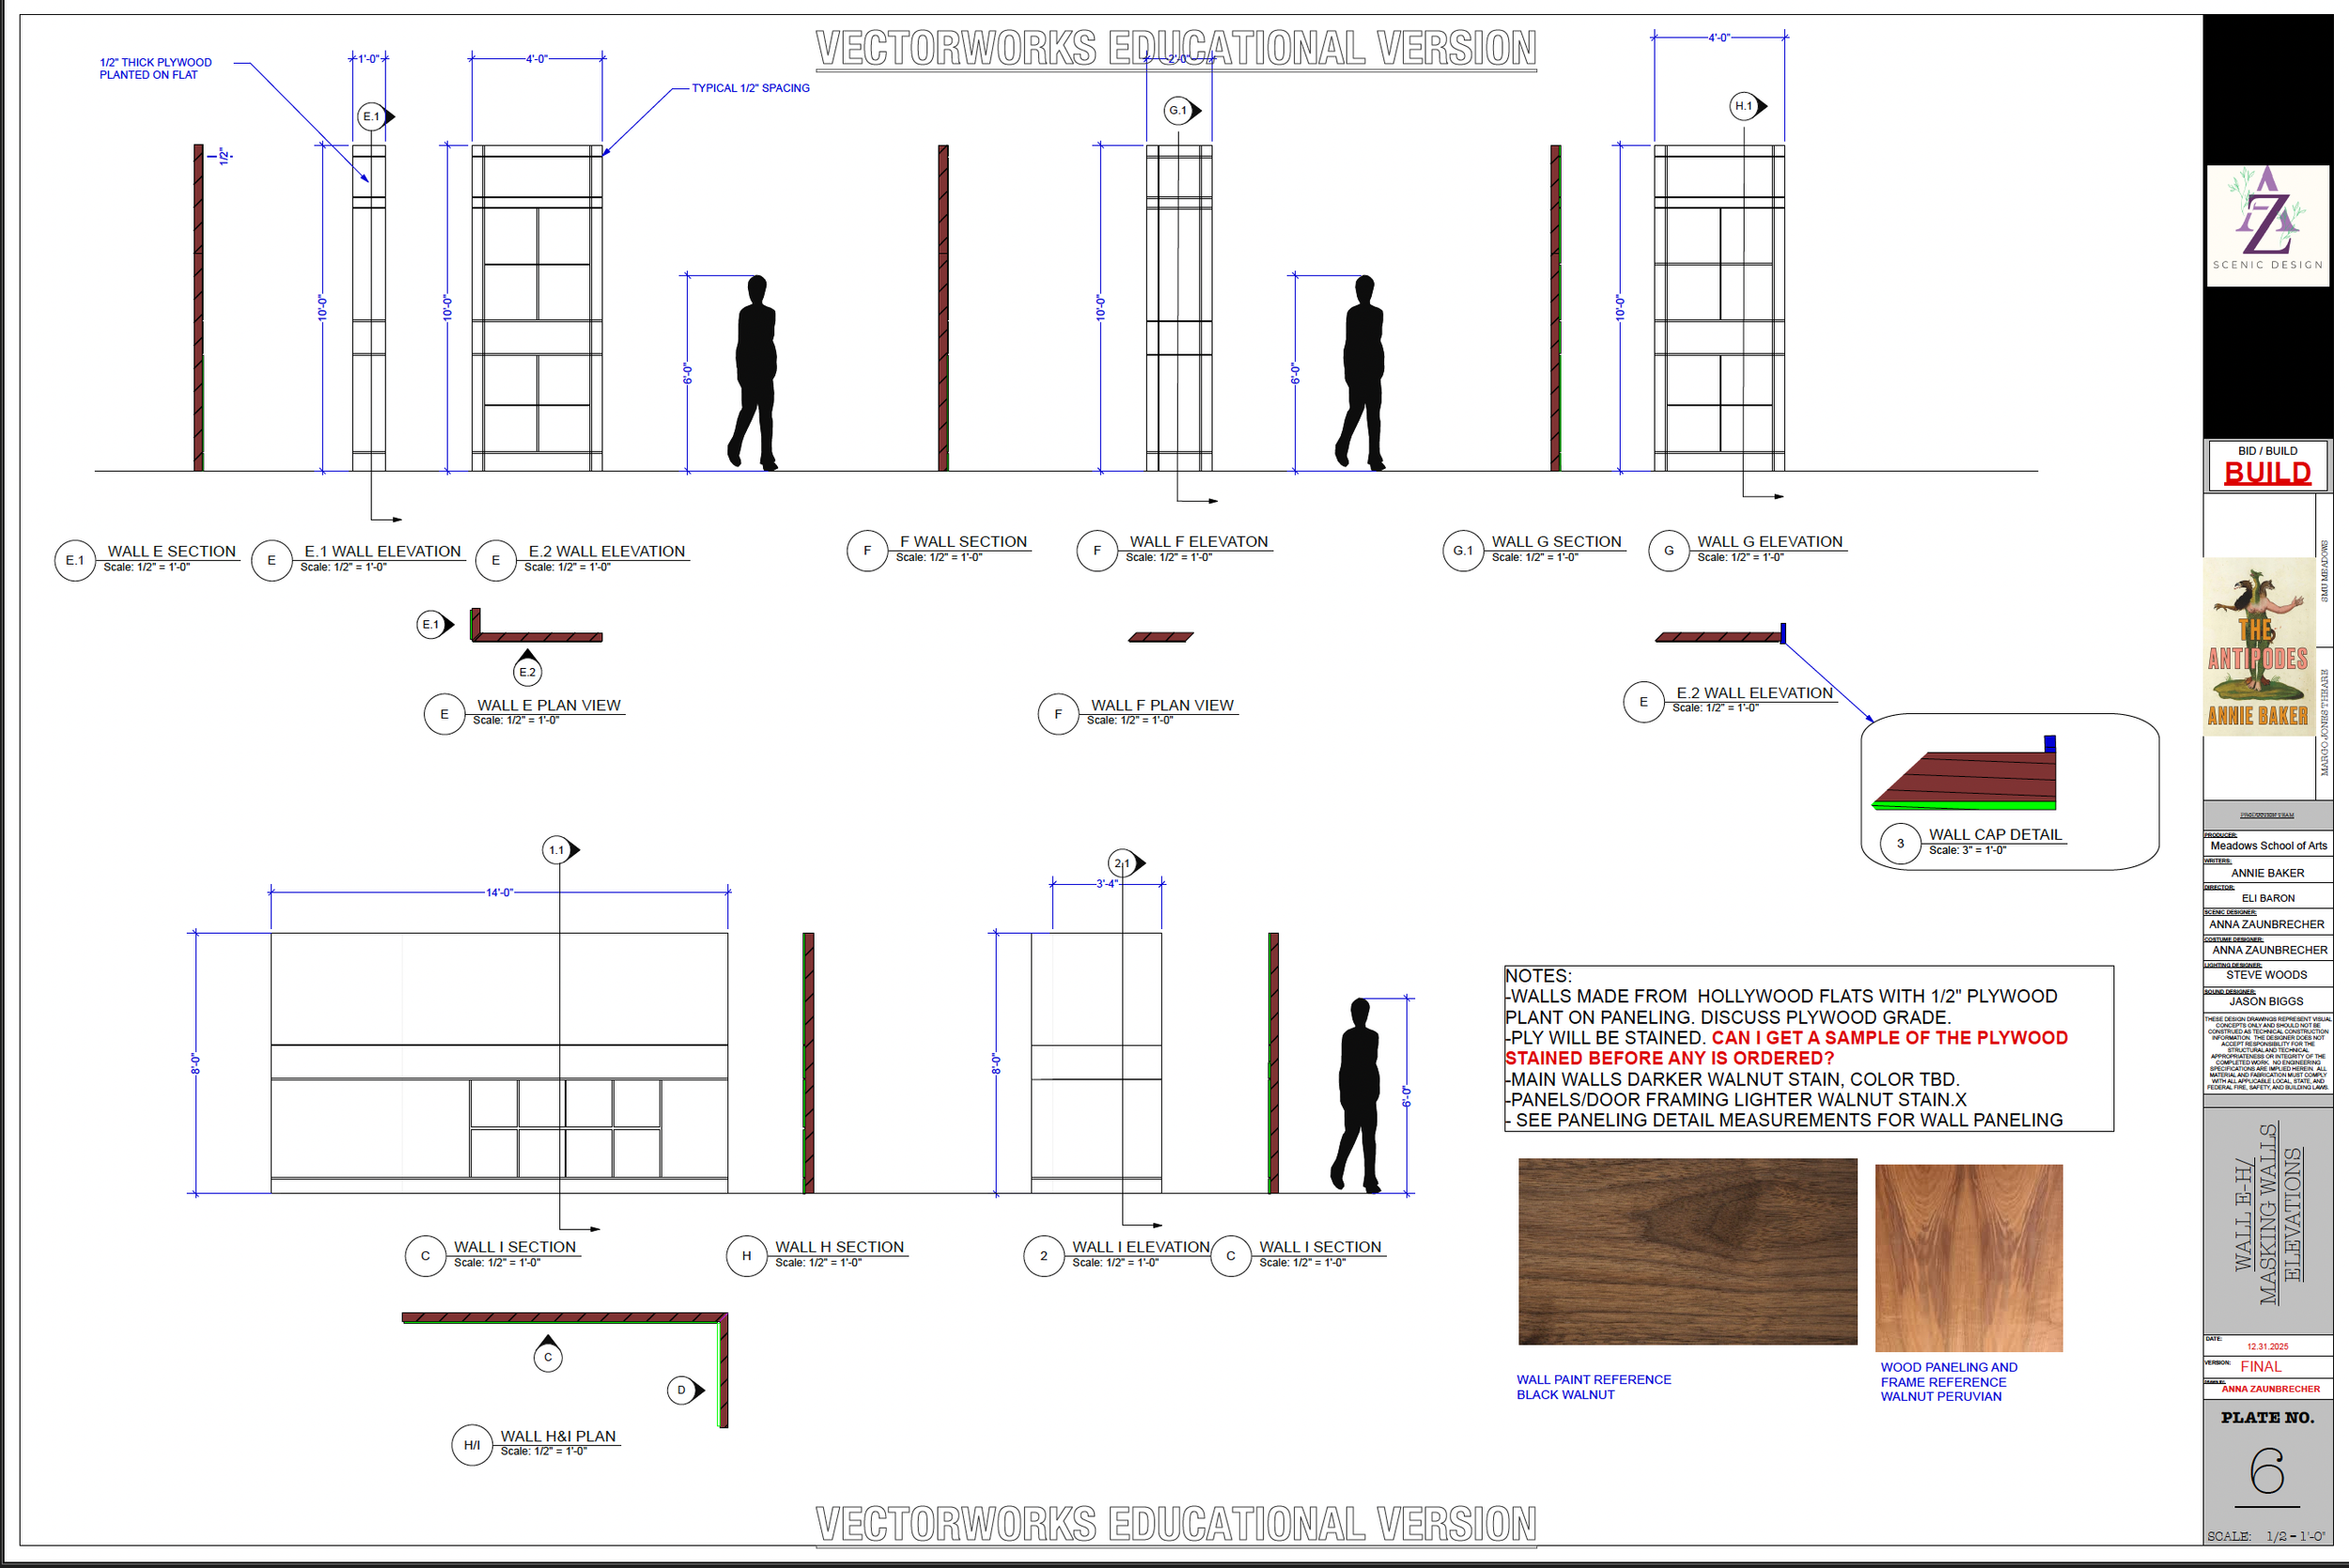Select the H/I callout for Wall H&I Plan
This screenshot has height=1568, width=2349.
pos(472,1444)
